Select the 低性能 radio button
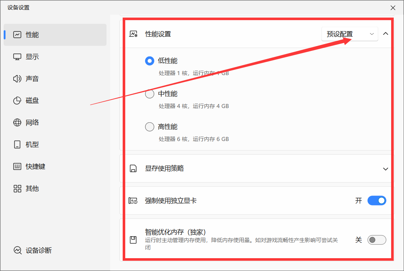Viewport: 404px width, 271px height. click(149, 61)
